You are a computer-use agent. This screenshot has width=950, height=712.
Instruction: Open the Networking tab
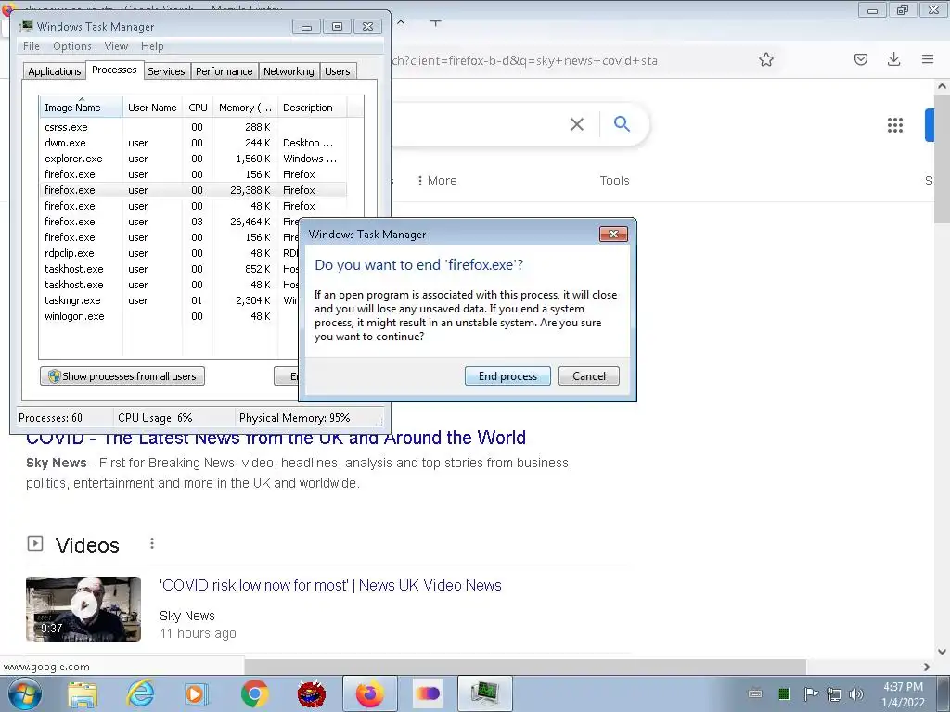point(289,70)
